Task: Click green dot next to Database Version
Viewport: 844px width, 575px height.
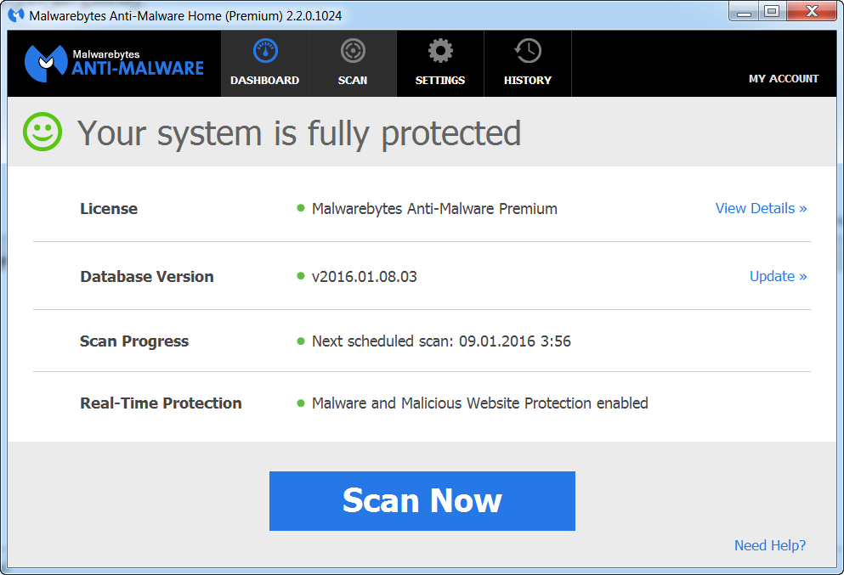Action: click(301, 276)
